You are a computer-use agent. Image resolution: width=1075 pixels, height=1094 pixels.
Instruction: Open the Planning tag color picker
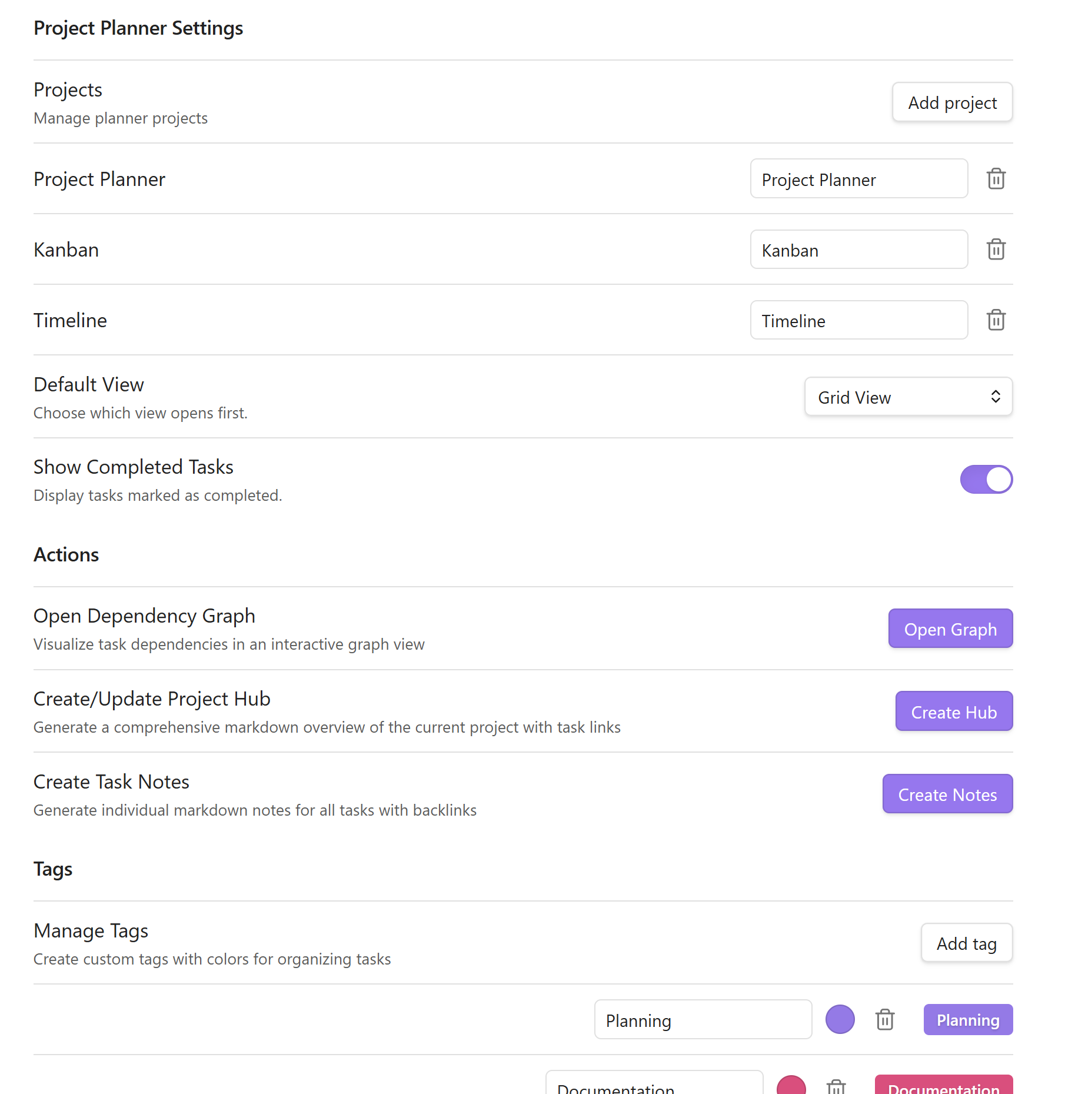click(840, 1020)
